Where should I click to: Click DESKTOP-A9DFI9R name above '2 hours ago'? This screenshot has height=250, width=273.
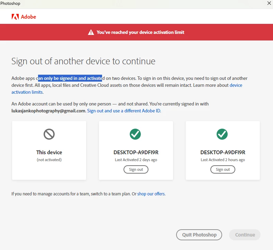point(223,152)
